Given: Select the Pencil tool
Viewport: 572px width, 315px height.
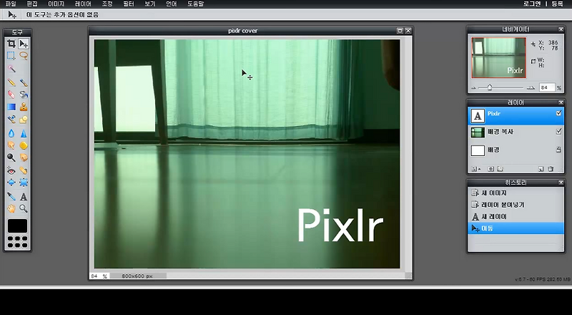Looking at the screenshot, I should pos(11,82).
